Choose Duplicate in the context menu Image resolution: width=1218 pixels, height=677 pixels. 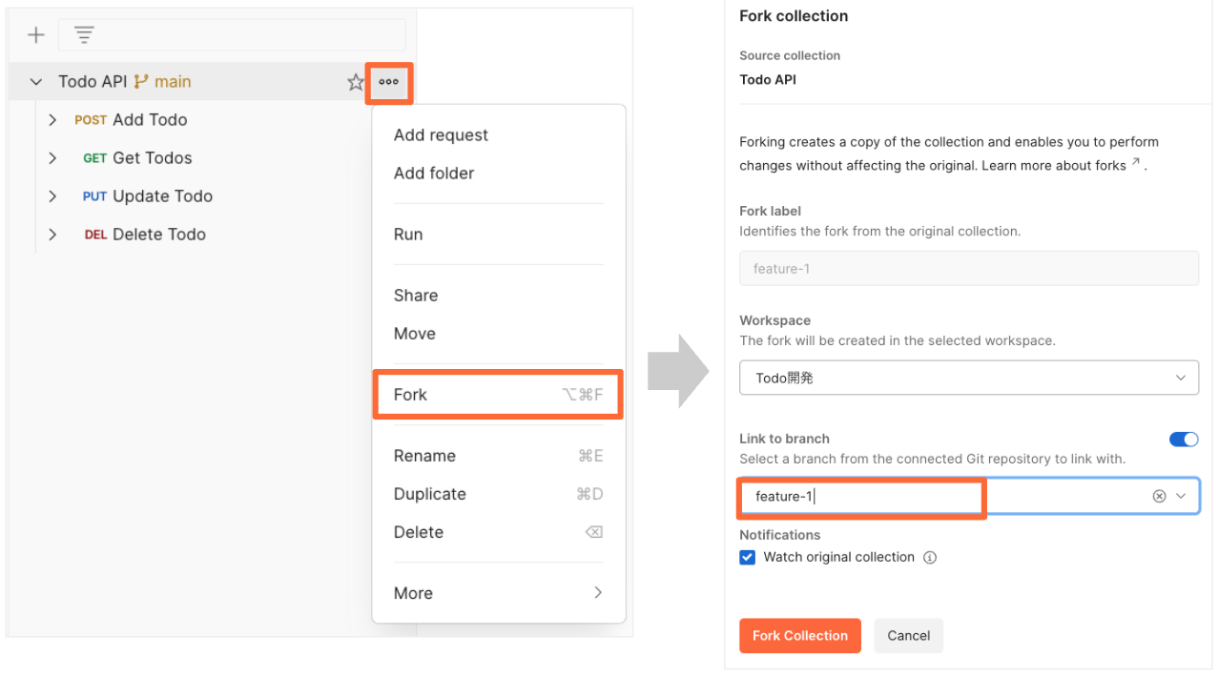coord(430,494)
